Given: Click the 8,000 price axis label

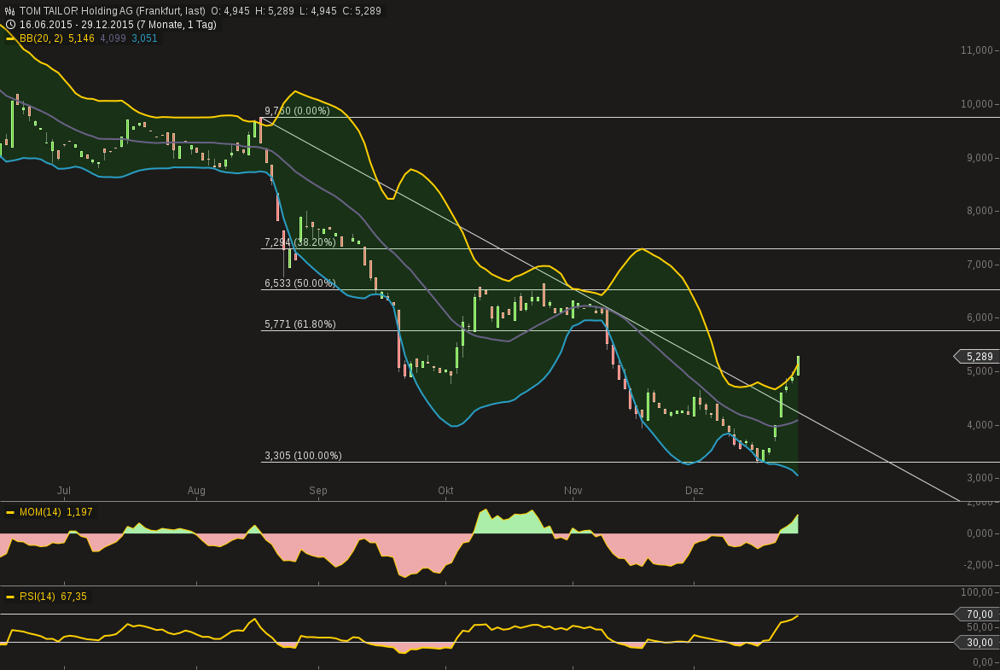Looking at the screenshot, I should pyautogui.click(x=980, y=211).
